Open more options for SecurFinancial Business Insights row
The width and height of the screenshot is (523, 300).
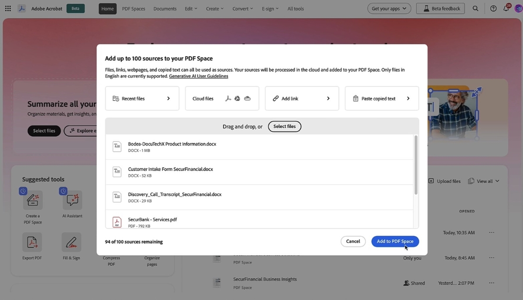[x=492, y=283]
